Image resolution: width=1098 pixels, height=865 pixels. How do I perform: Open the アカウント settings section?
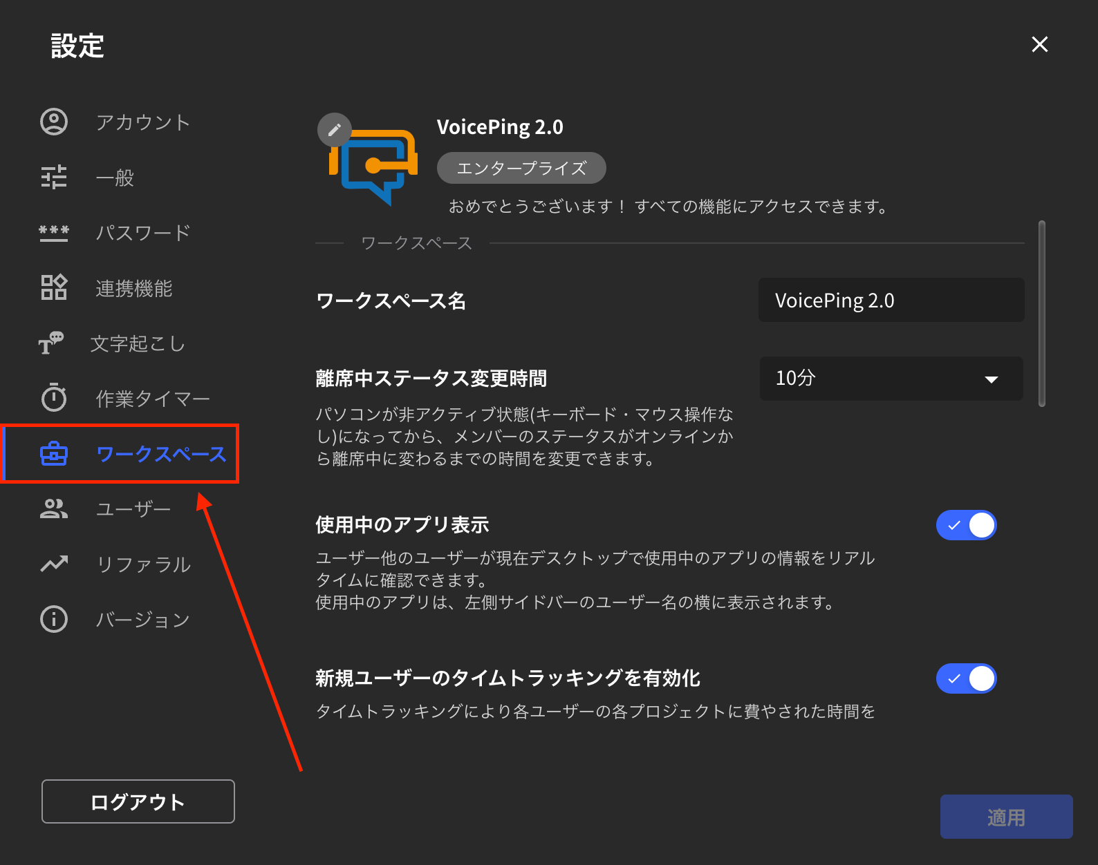coord(143,122)
